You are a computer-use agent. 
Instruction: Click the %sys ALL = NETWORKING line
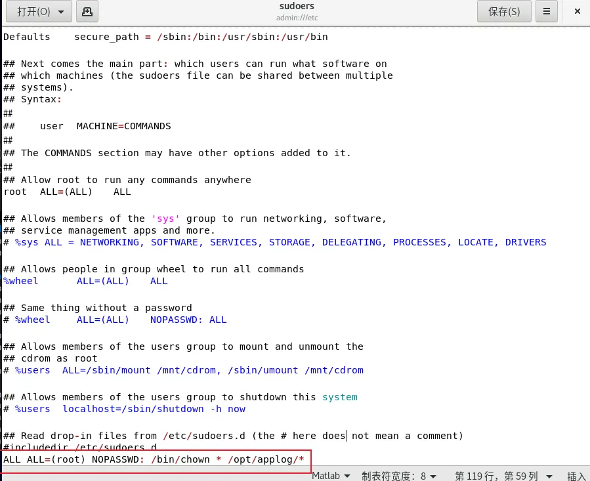pos(274,242)
